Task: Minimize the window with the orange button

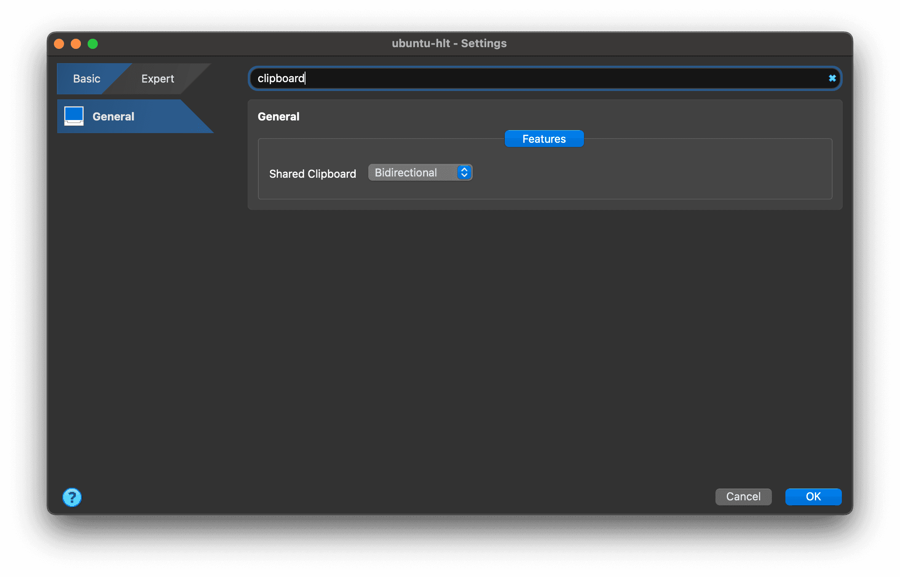Action: click(x=76, y=44)
